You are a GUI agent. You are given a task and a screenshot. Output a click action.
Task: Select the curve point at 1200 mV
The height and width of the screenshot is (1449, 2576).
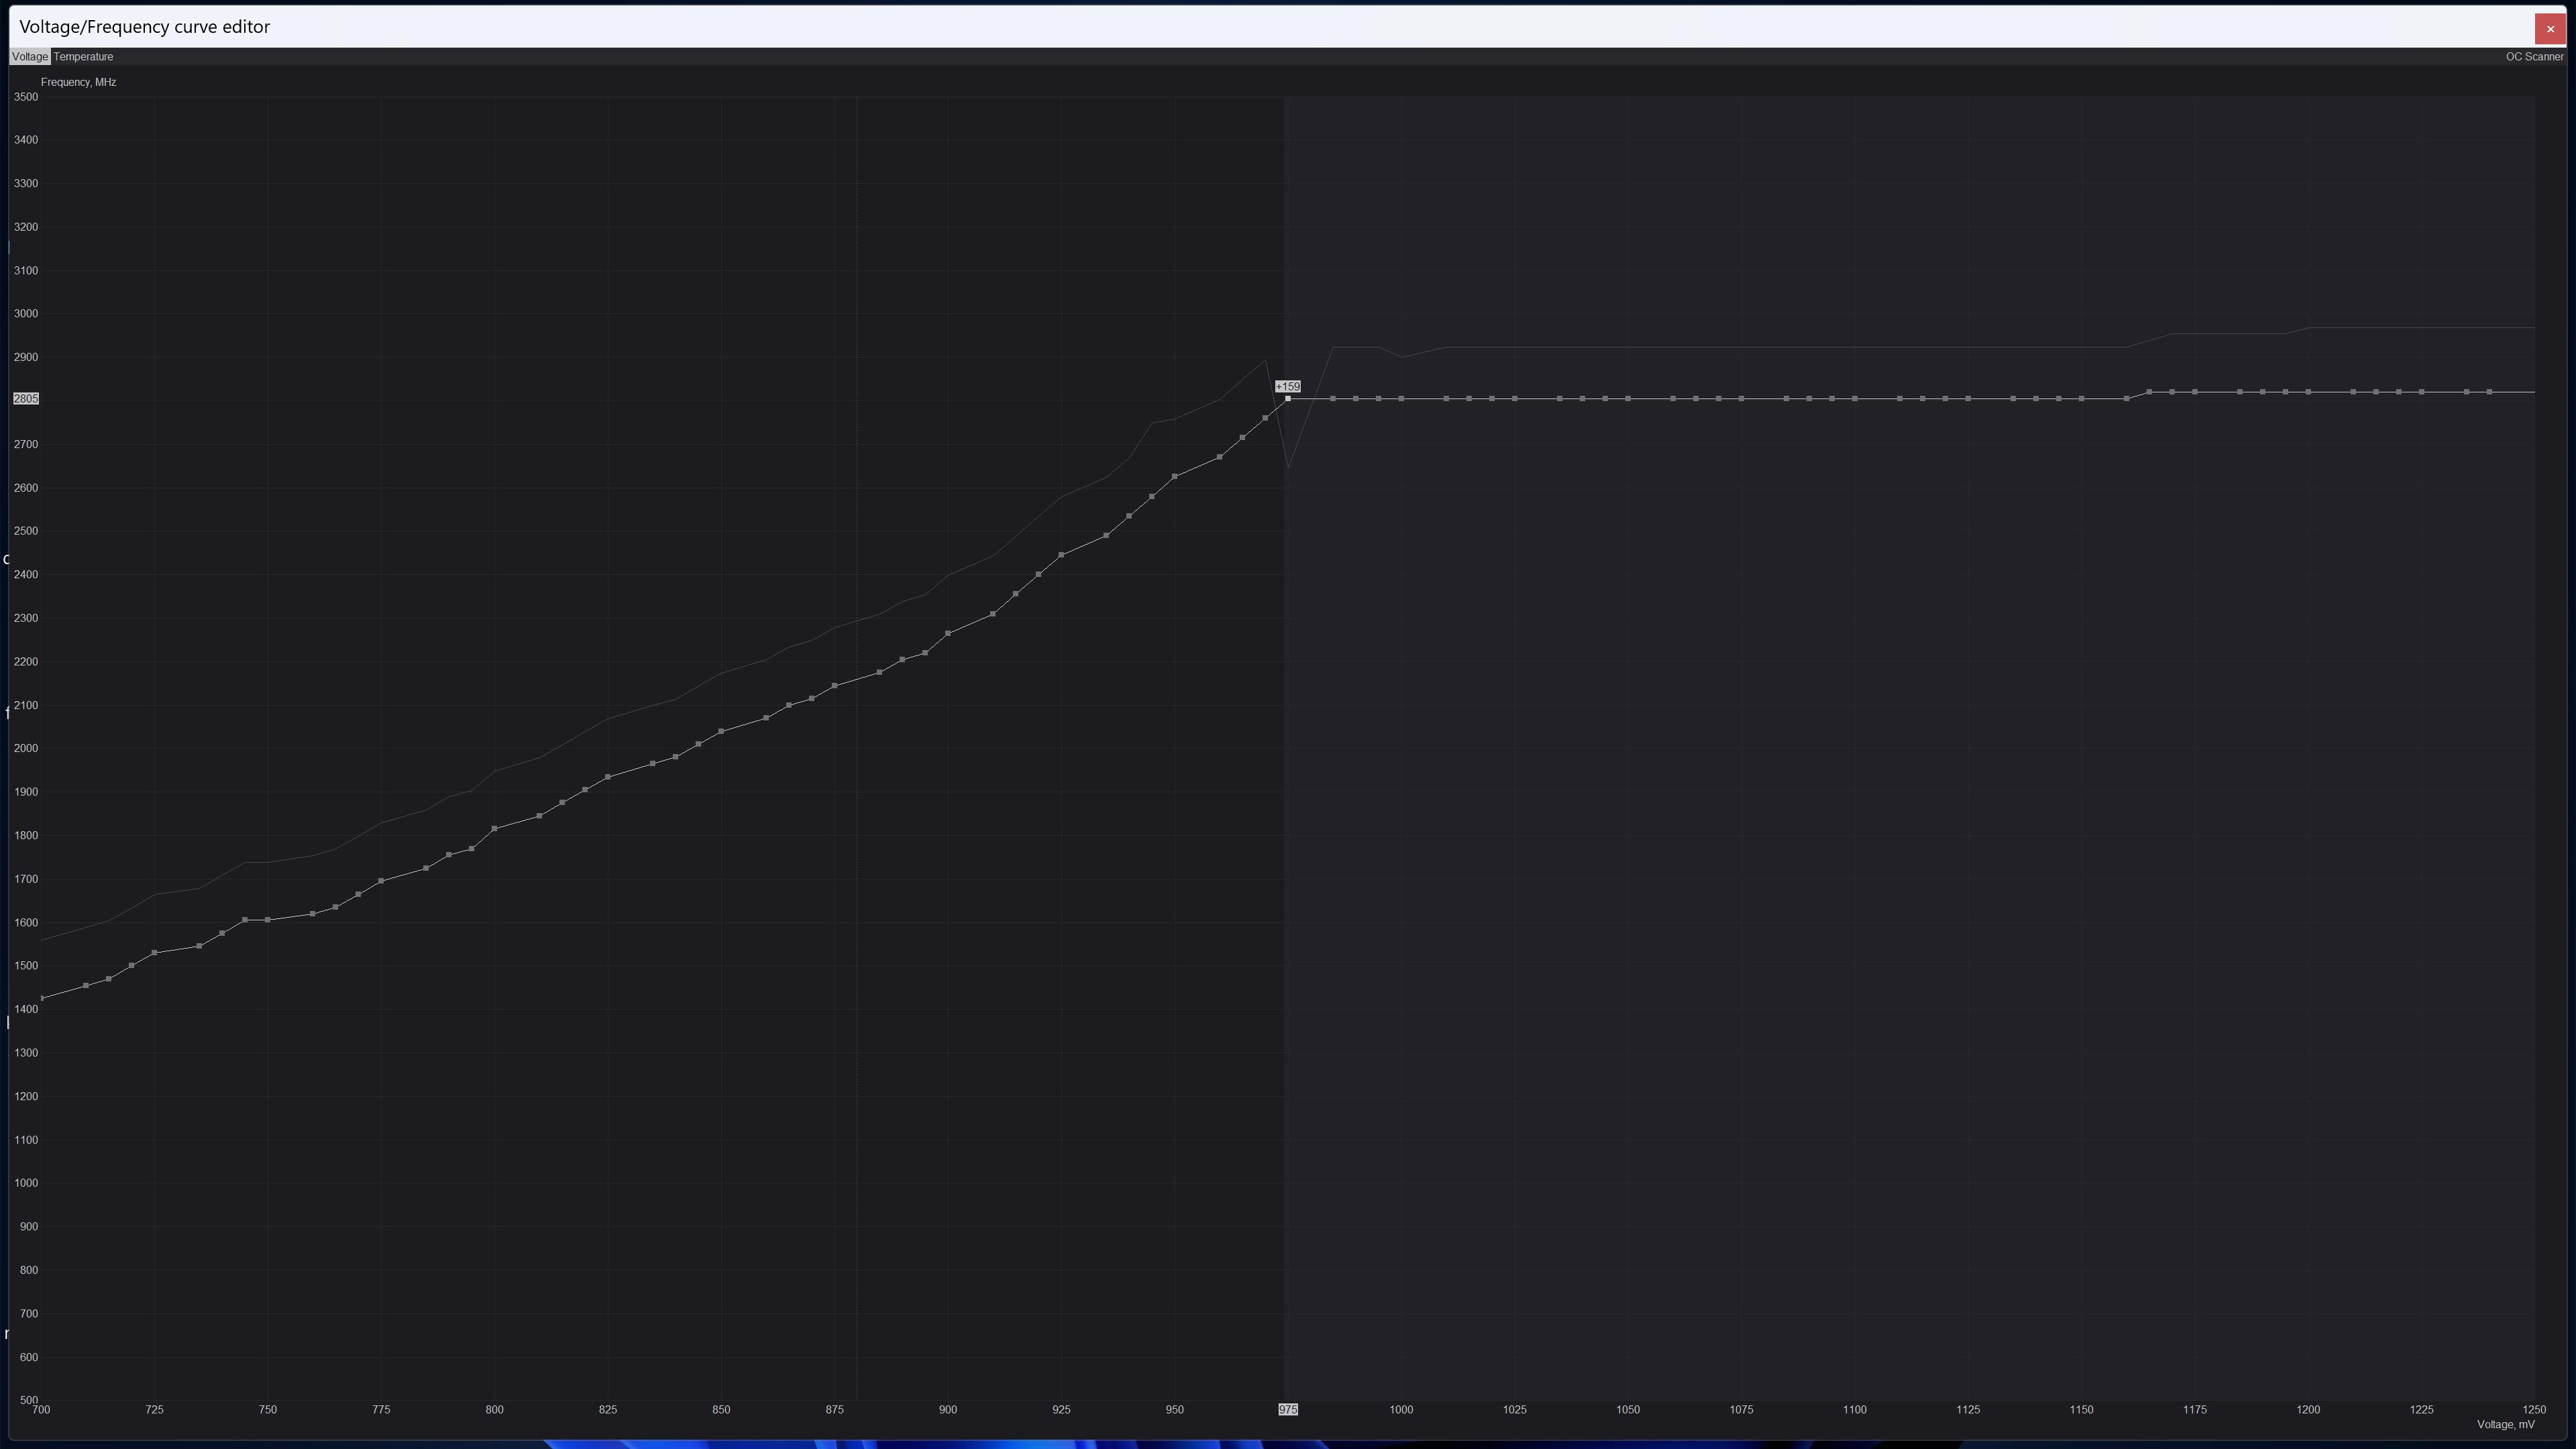[2308, 392]
